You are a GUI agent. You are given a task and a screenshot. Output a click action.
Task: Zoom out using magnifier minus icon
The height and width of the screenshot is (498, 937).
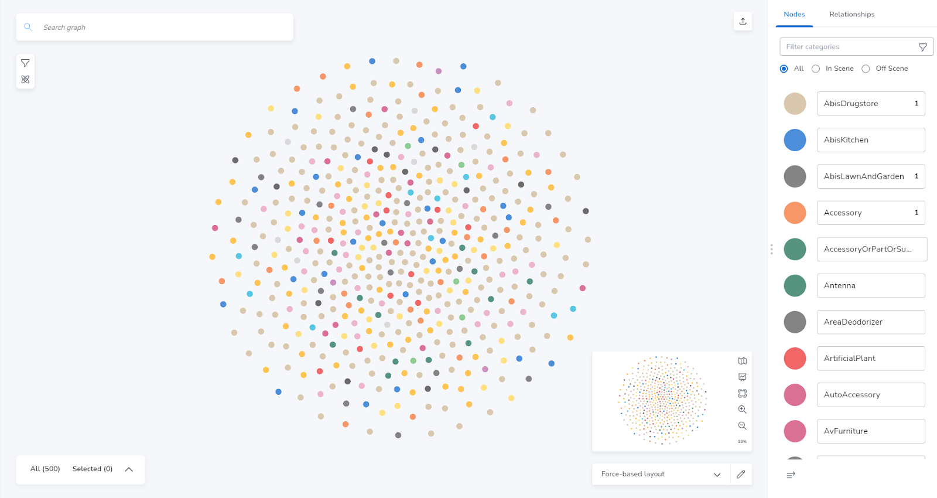[742, 426]
